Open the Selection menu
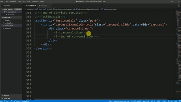This screenshot has width=181, height=102. [13, 2]
